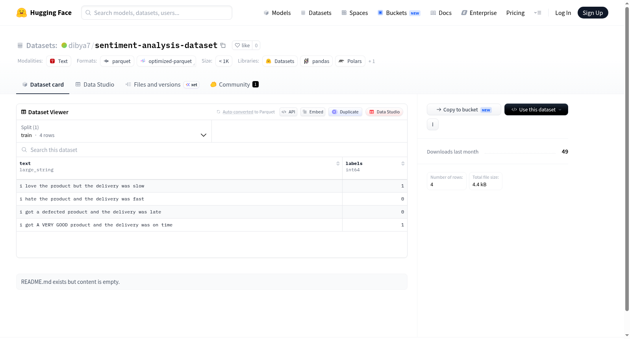Screen dimensions: 630x339
Task: Click the Hugging Face logo icon
Action: coord(22,13)
